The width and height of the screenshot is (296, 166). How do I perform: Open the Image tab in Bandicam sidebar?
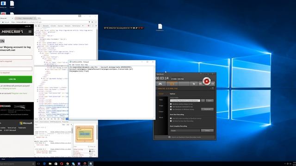point(161,106)
